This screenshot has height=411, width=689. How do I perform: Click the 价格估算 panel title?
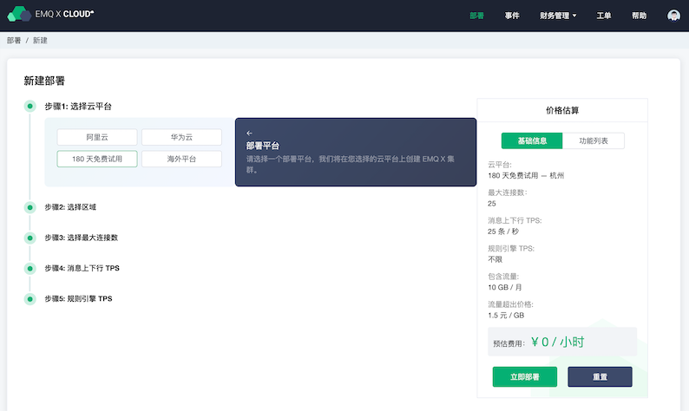click(x=562, y=110)
